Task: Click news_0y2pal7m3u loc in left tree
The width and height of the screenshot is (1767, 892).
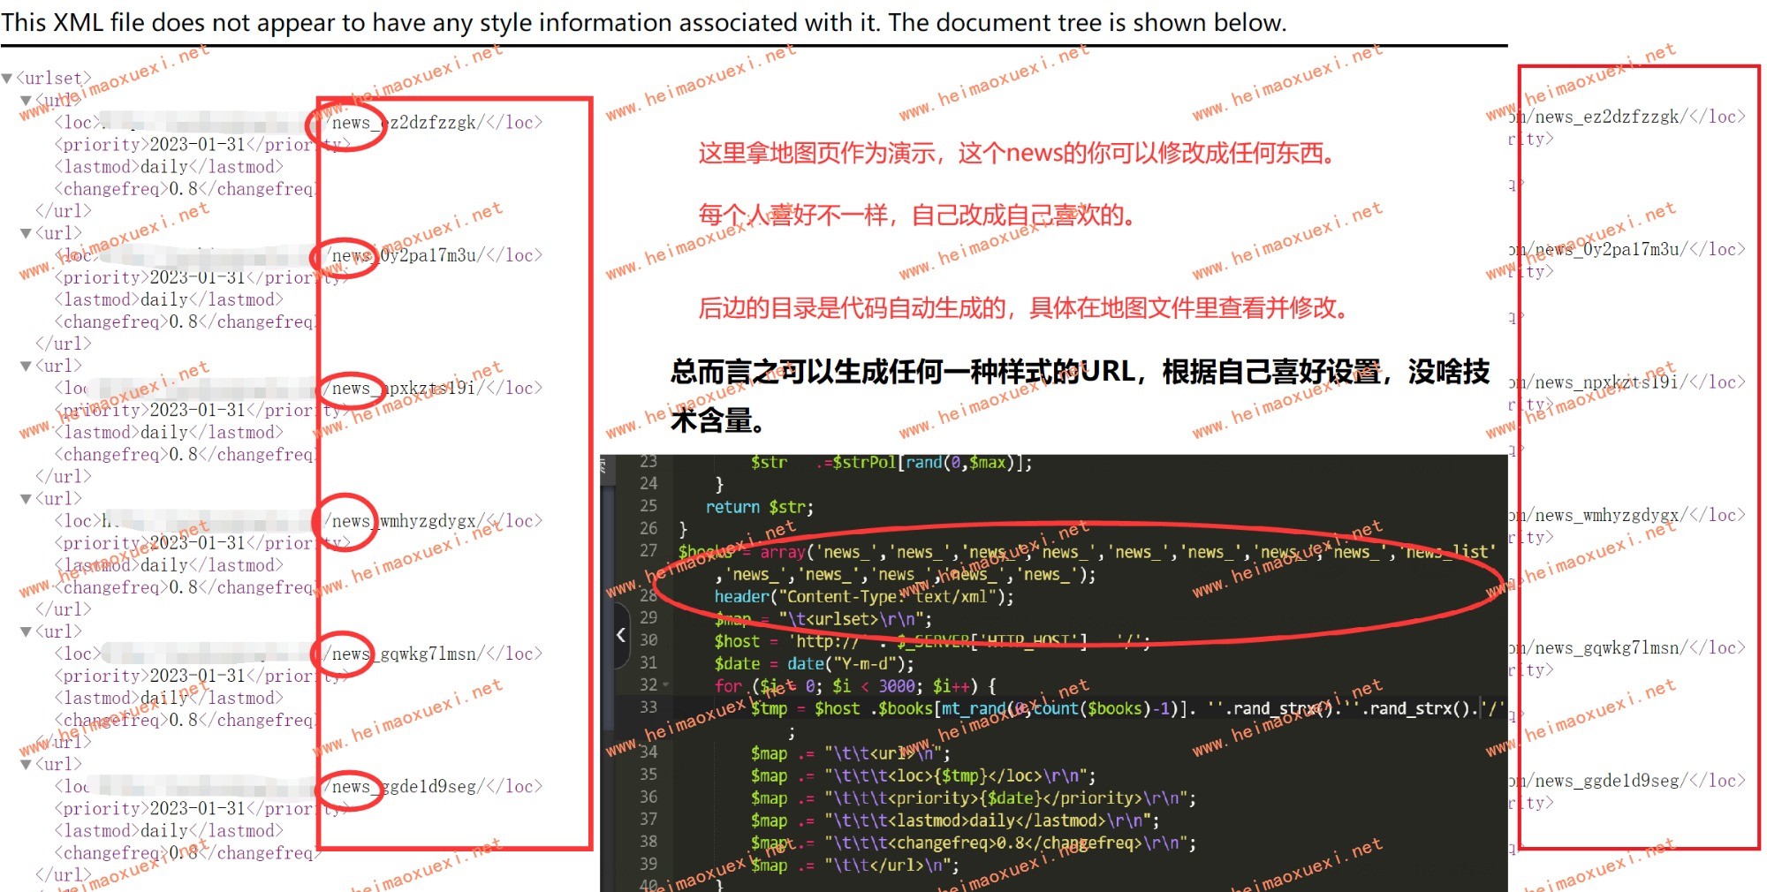Action: tap(433, 256)
